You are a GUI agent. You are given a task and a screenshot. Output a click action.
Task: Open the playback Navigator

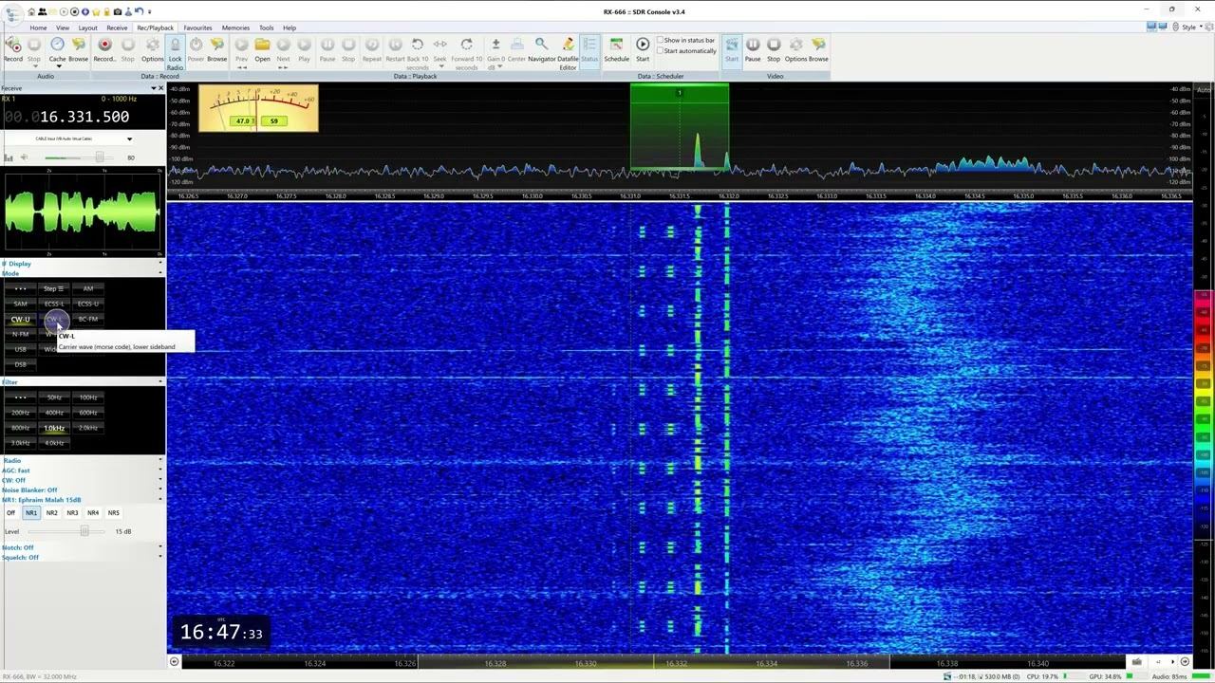(x=541, y=49)
